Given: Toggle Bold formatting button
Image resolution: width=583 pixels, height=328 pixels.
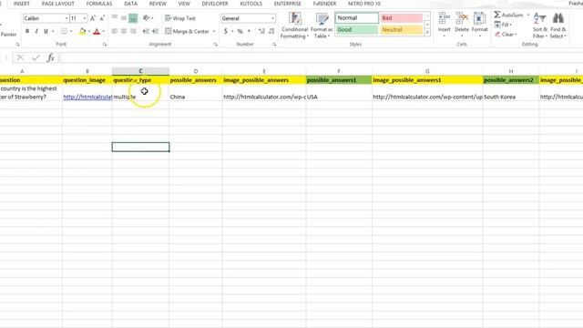Looking at the screenshot, I should (x=27, y=31).
